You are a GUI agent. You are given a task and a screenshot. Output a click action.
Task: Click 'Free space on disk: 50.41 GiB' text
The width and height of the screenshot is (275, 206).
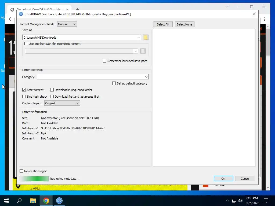point(79,118)
